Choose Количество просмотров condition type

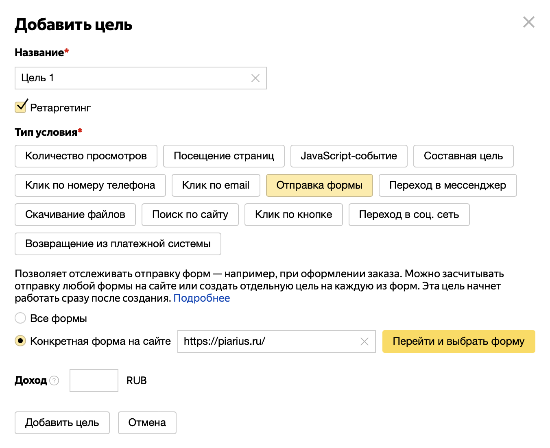pyautogui.click(x=86, y=156)
